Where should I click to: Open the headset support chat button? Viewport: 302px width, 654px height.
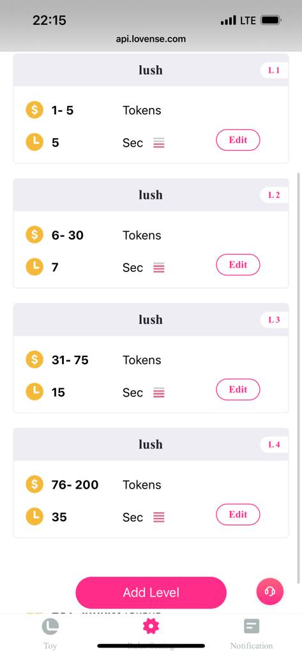[x=270, y=591]
